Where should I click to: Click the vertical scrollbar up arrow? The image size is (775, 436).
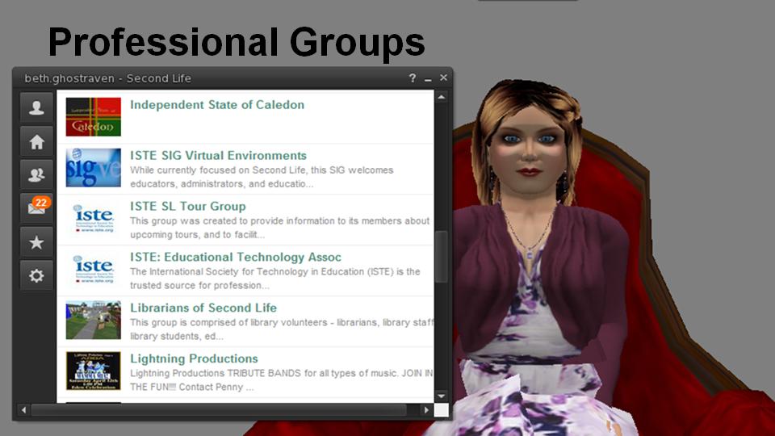[x=442, y=97]
